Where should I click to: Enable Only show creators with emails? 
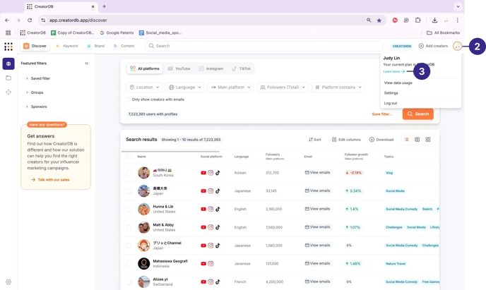tap(128, 99)
